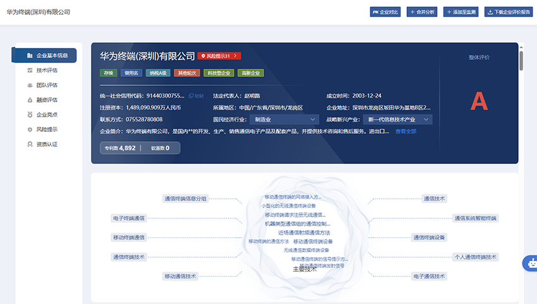Click the shield icon beside 风险提示
The image size is (537, 304).
click(30, 129)
